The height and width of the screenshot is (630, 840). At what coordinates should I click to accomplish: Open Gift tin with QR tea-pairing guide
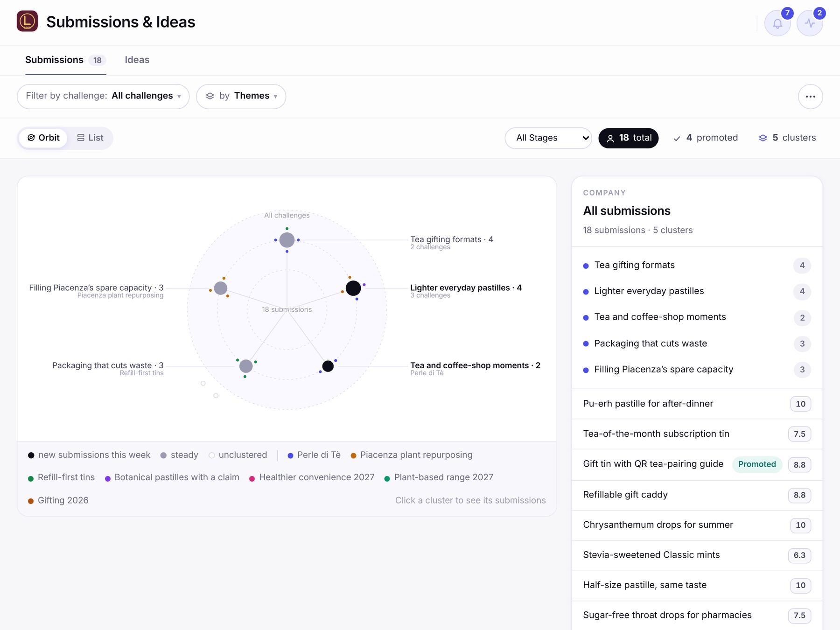pos(697,464)
